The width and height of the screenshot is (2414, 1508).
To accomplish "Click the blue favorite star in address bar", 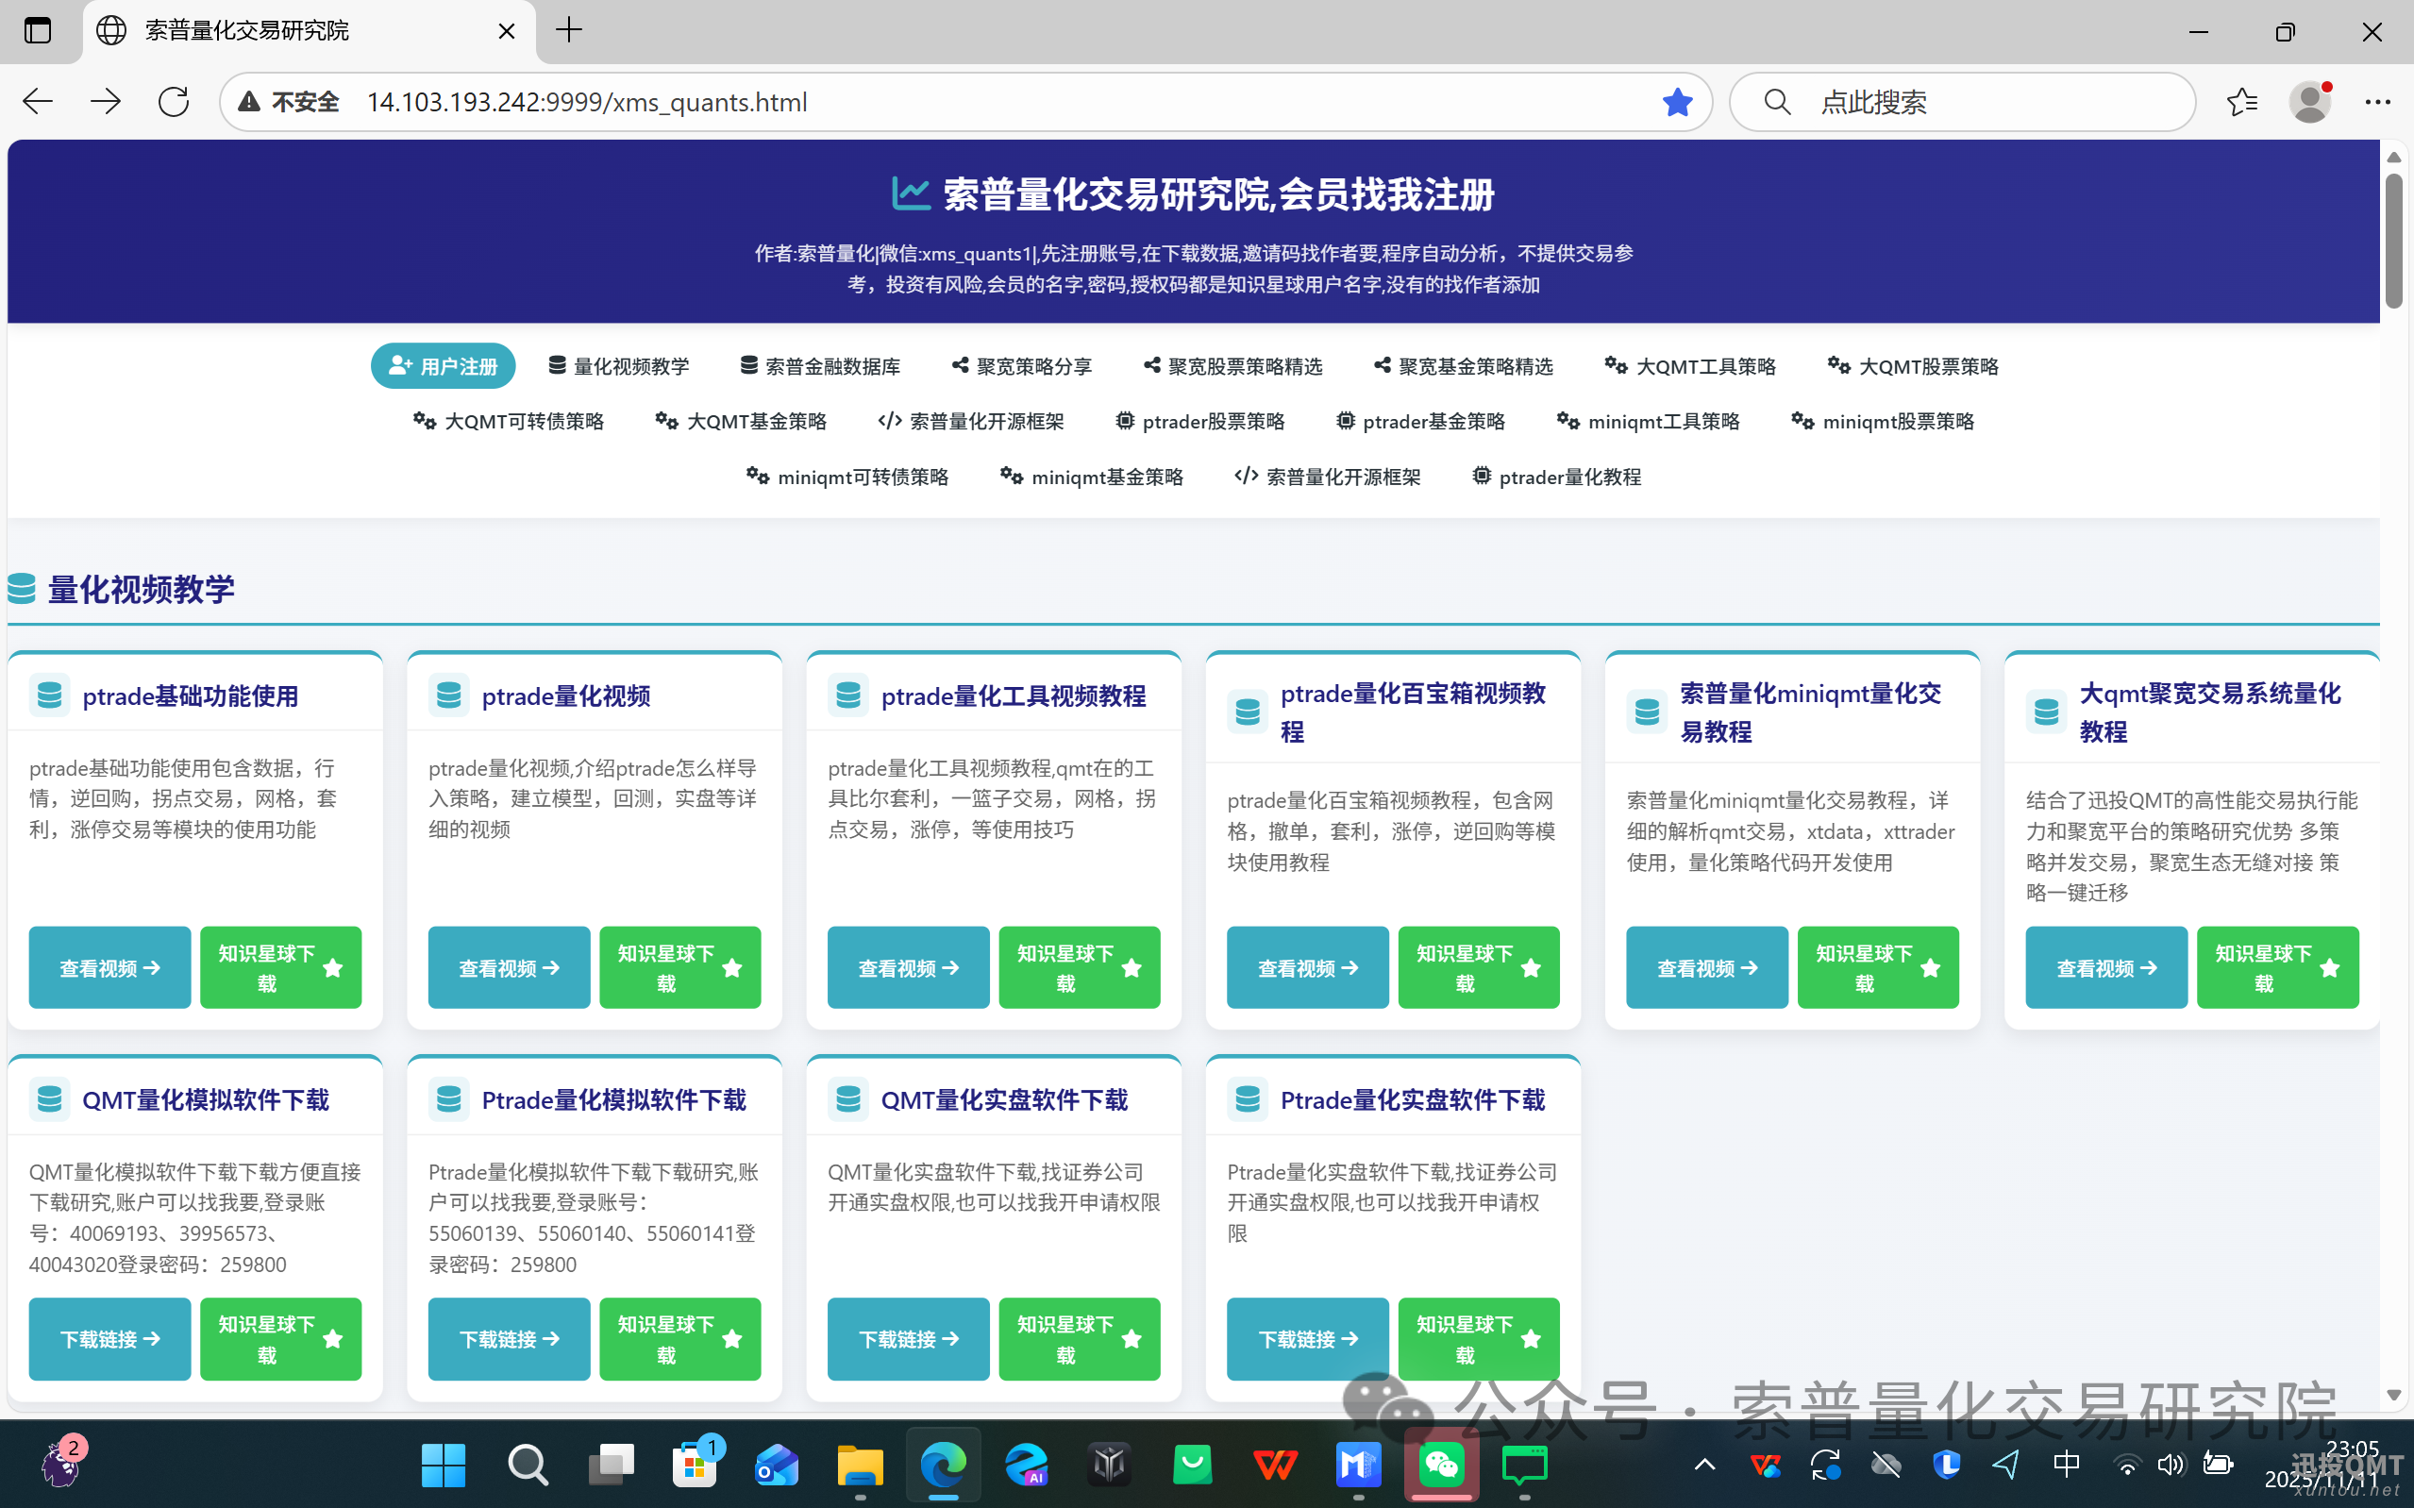I will pyautogui.click(x=1677, y=102).
